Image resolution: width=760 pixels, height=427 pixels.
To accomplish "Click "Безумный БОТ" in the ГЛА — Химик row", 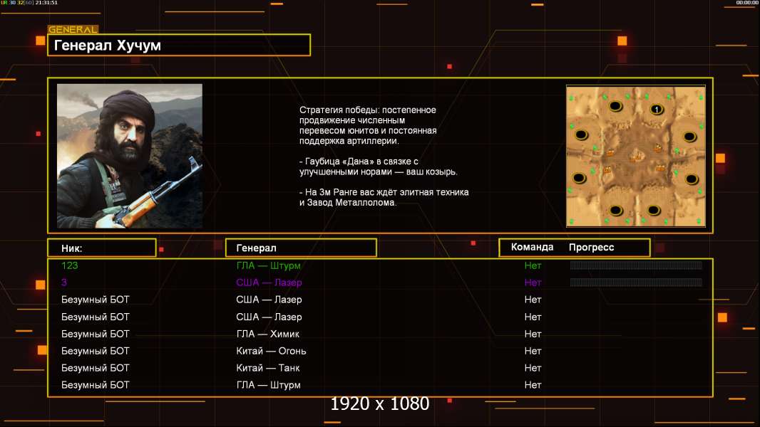I will 96,334.
